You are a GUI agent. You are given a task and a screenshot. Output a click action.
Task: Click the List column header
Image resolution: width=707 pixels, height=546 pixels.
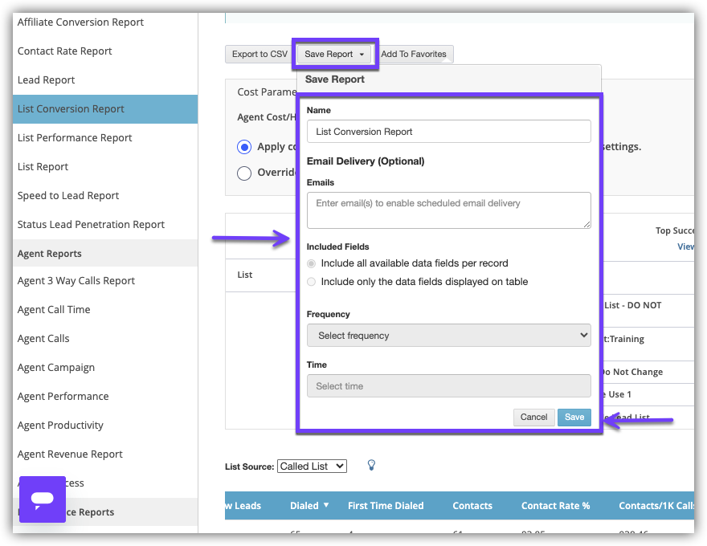(245, 275)
